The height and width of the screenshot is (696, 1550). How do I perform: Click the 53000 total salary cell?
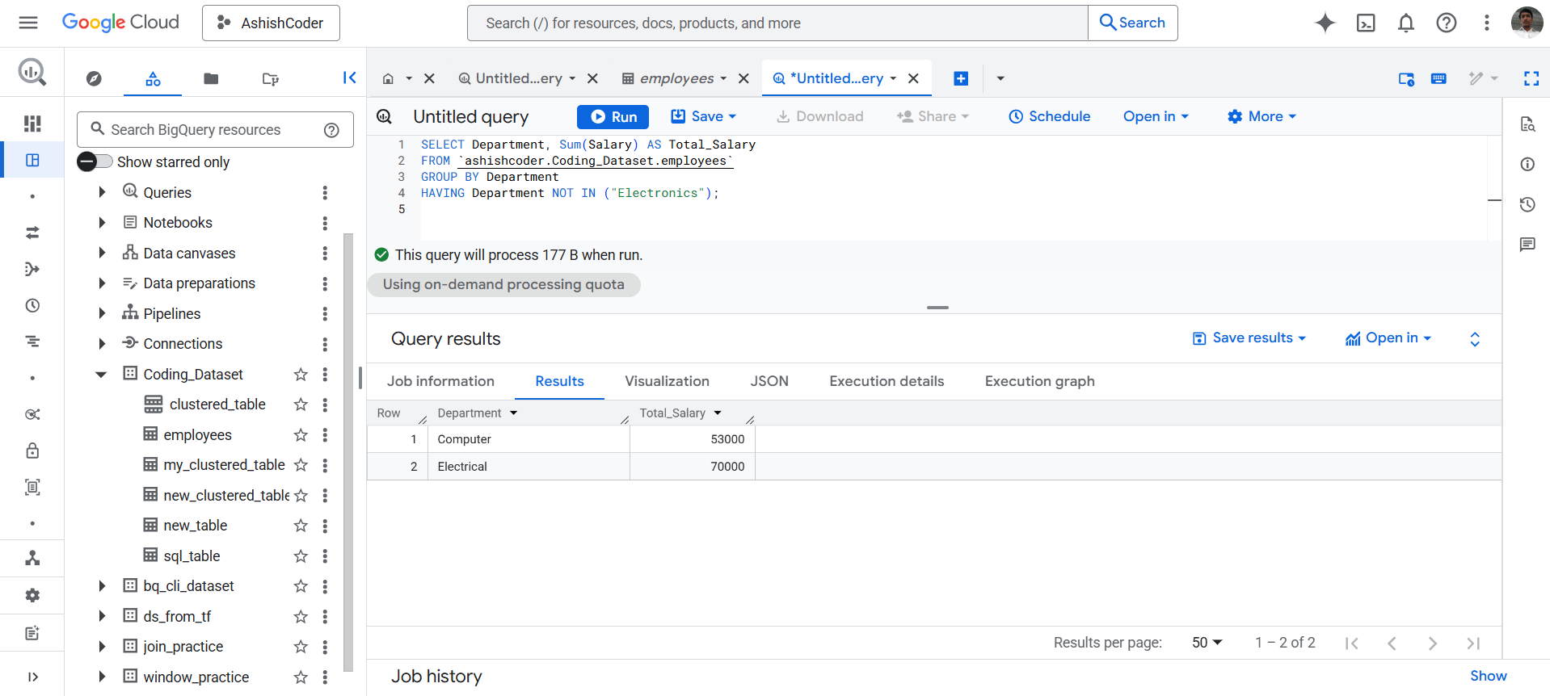coord(693,439)
